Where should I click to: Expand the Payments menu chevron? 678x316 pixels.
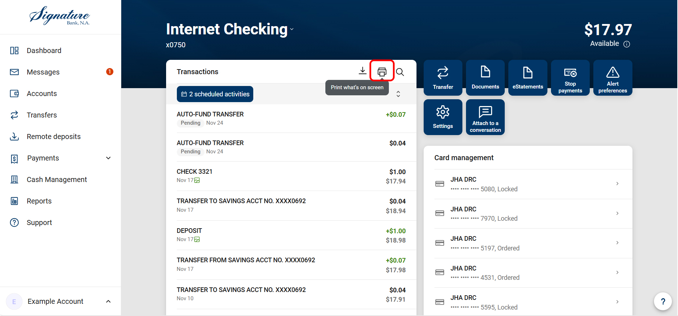coord(108,158)
